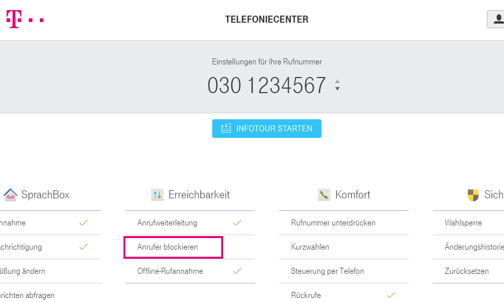Click the green phone icon beside Komfort

click(x=324, y=194)
